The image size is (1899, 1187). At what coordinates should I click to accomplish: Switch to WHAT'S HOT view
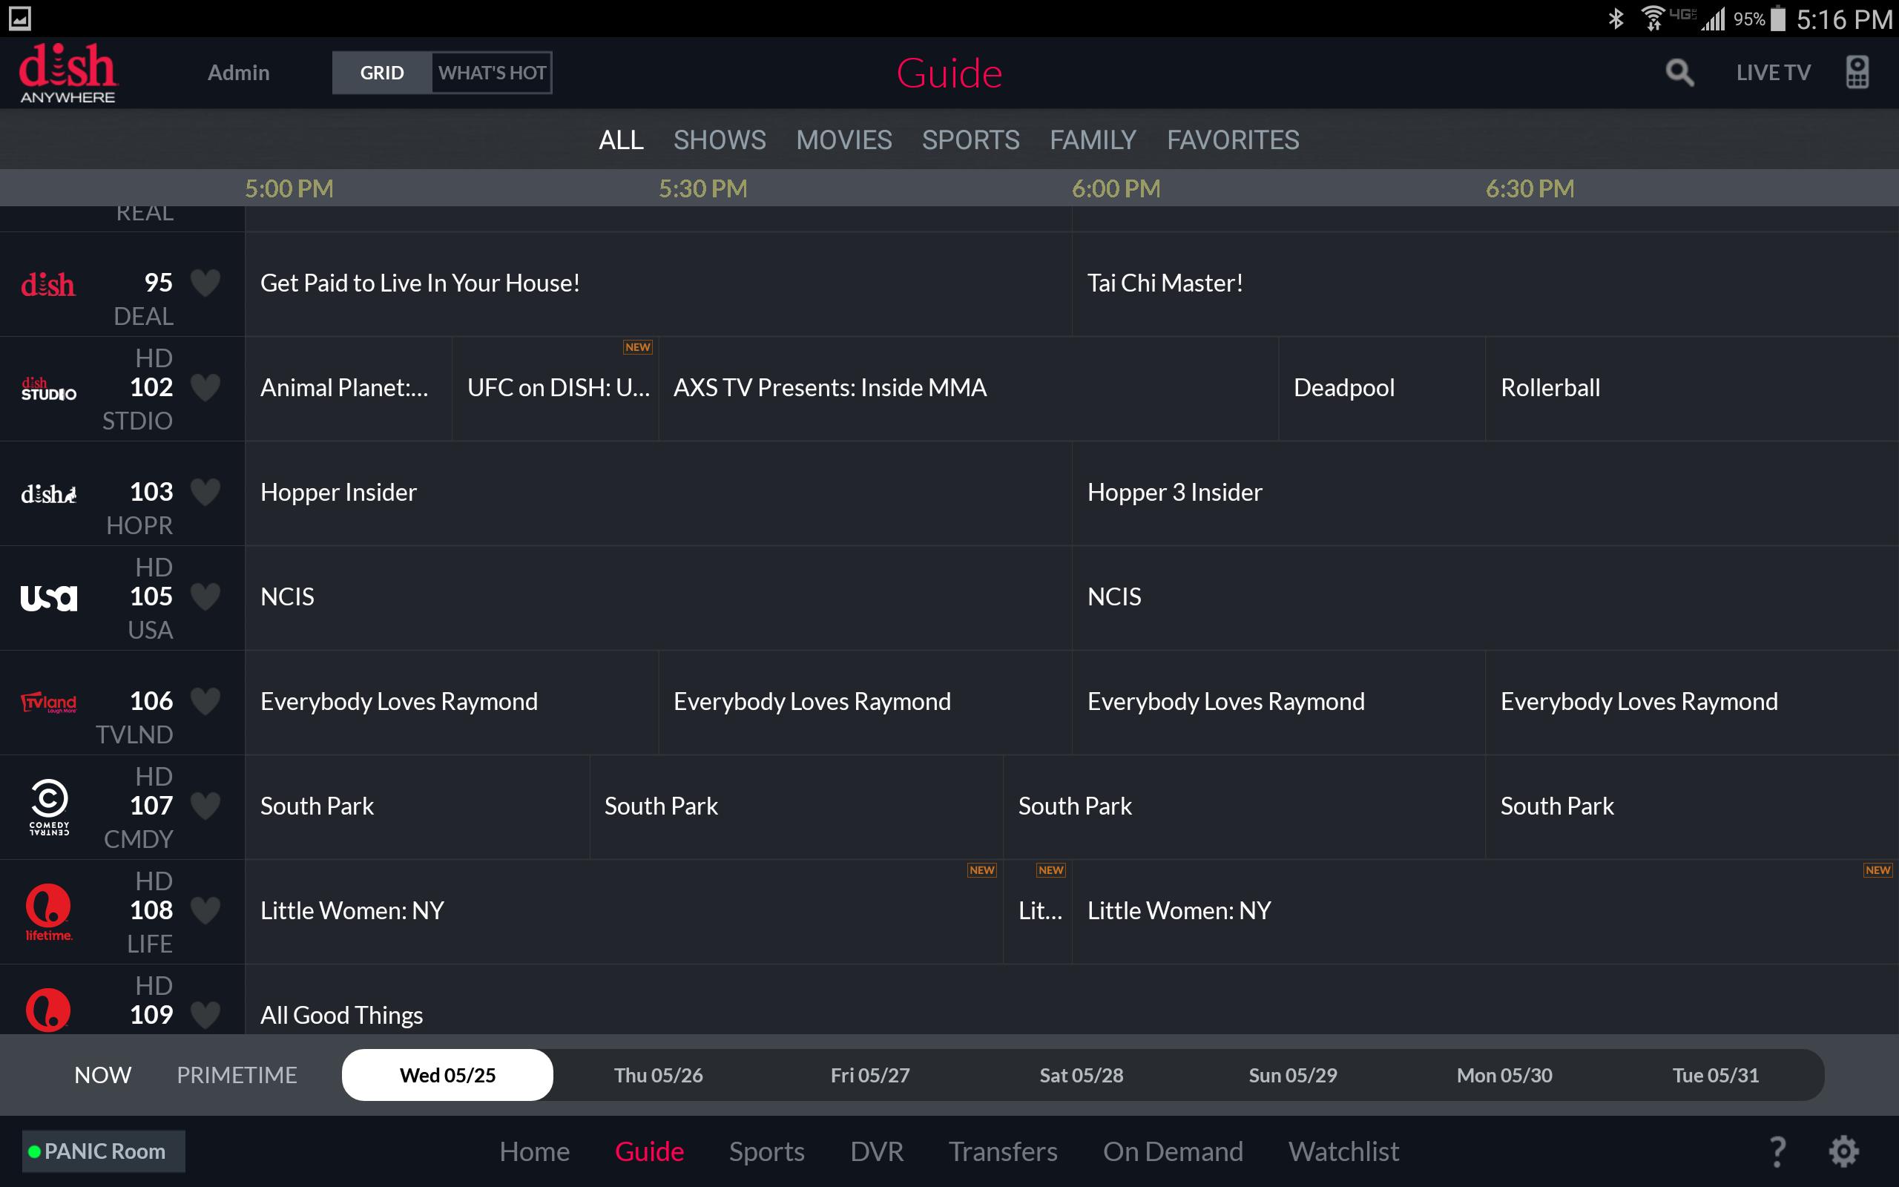[492, 73]
